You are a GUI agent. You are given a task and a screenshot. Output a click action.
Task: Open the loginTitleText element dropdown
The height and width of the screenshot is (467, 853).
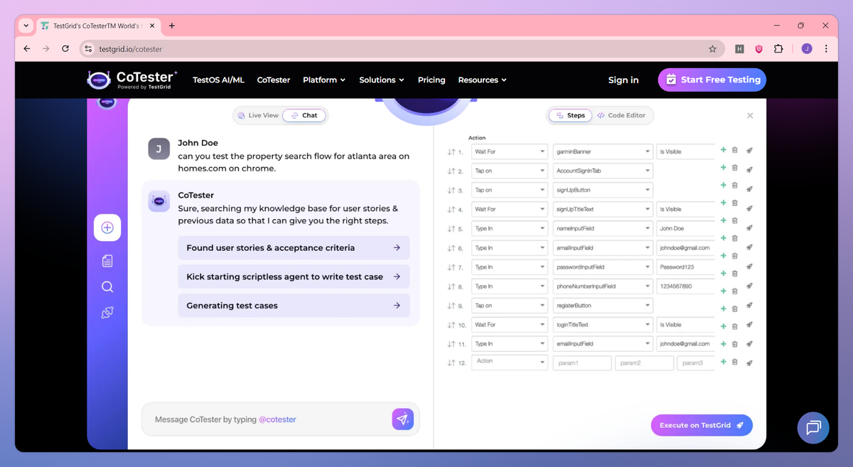[603, 325]
